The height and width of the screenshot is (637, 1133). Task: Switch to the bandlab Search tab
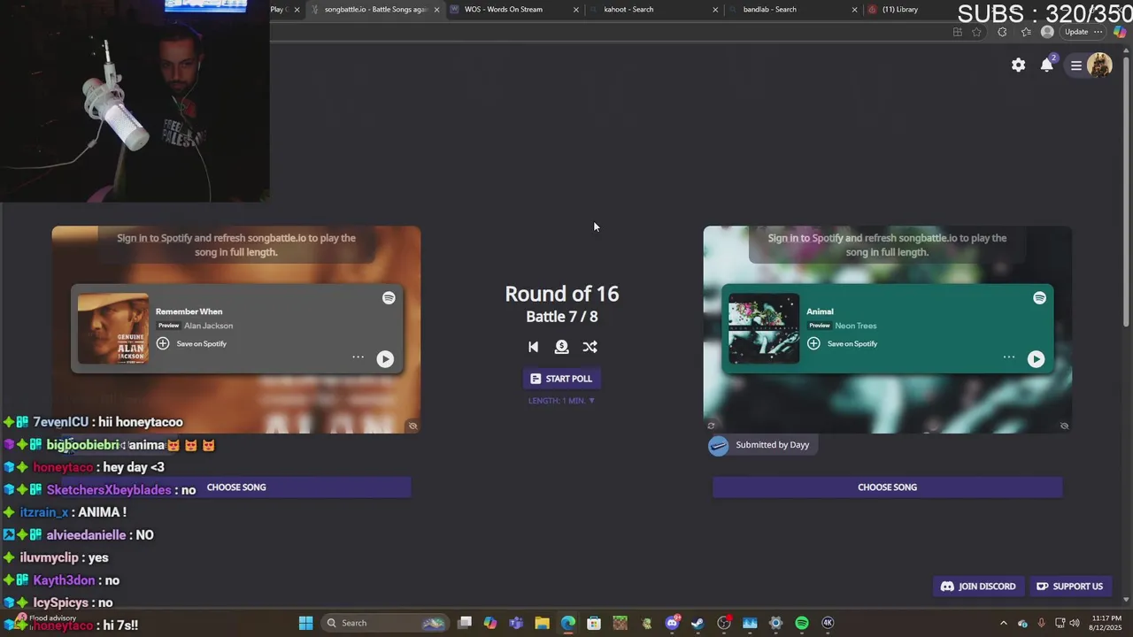(x=792, y=10)
